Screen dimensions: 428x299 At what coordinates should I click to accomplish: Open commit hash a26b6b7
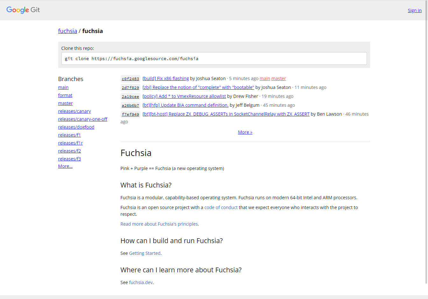(x=130, y=105)
